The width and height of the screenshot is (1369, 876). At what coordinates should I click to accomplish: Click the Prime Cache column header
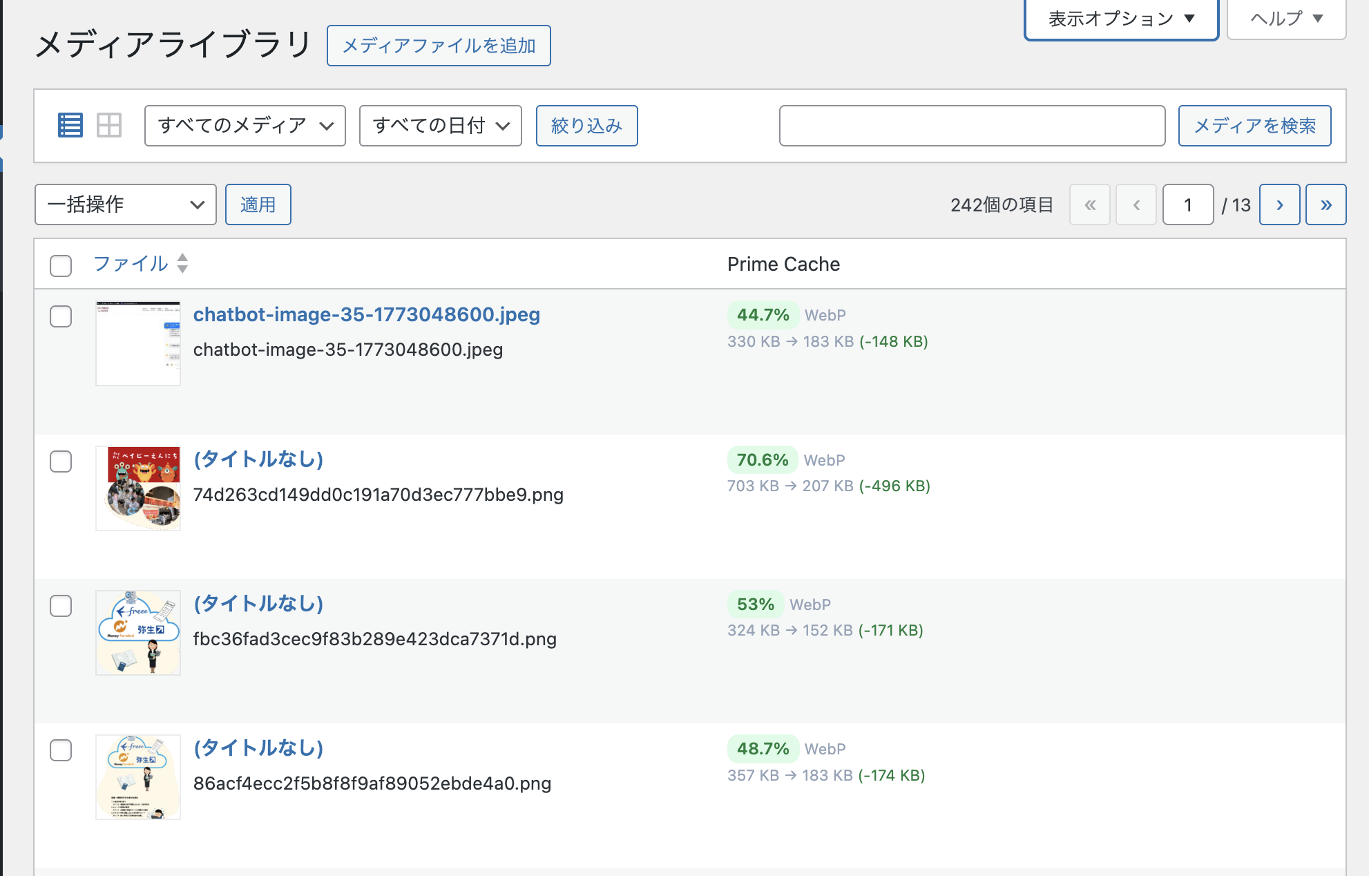[783, 264]
